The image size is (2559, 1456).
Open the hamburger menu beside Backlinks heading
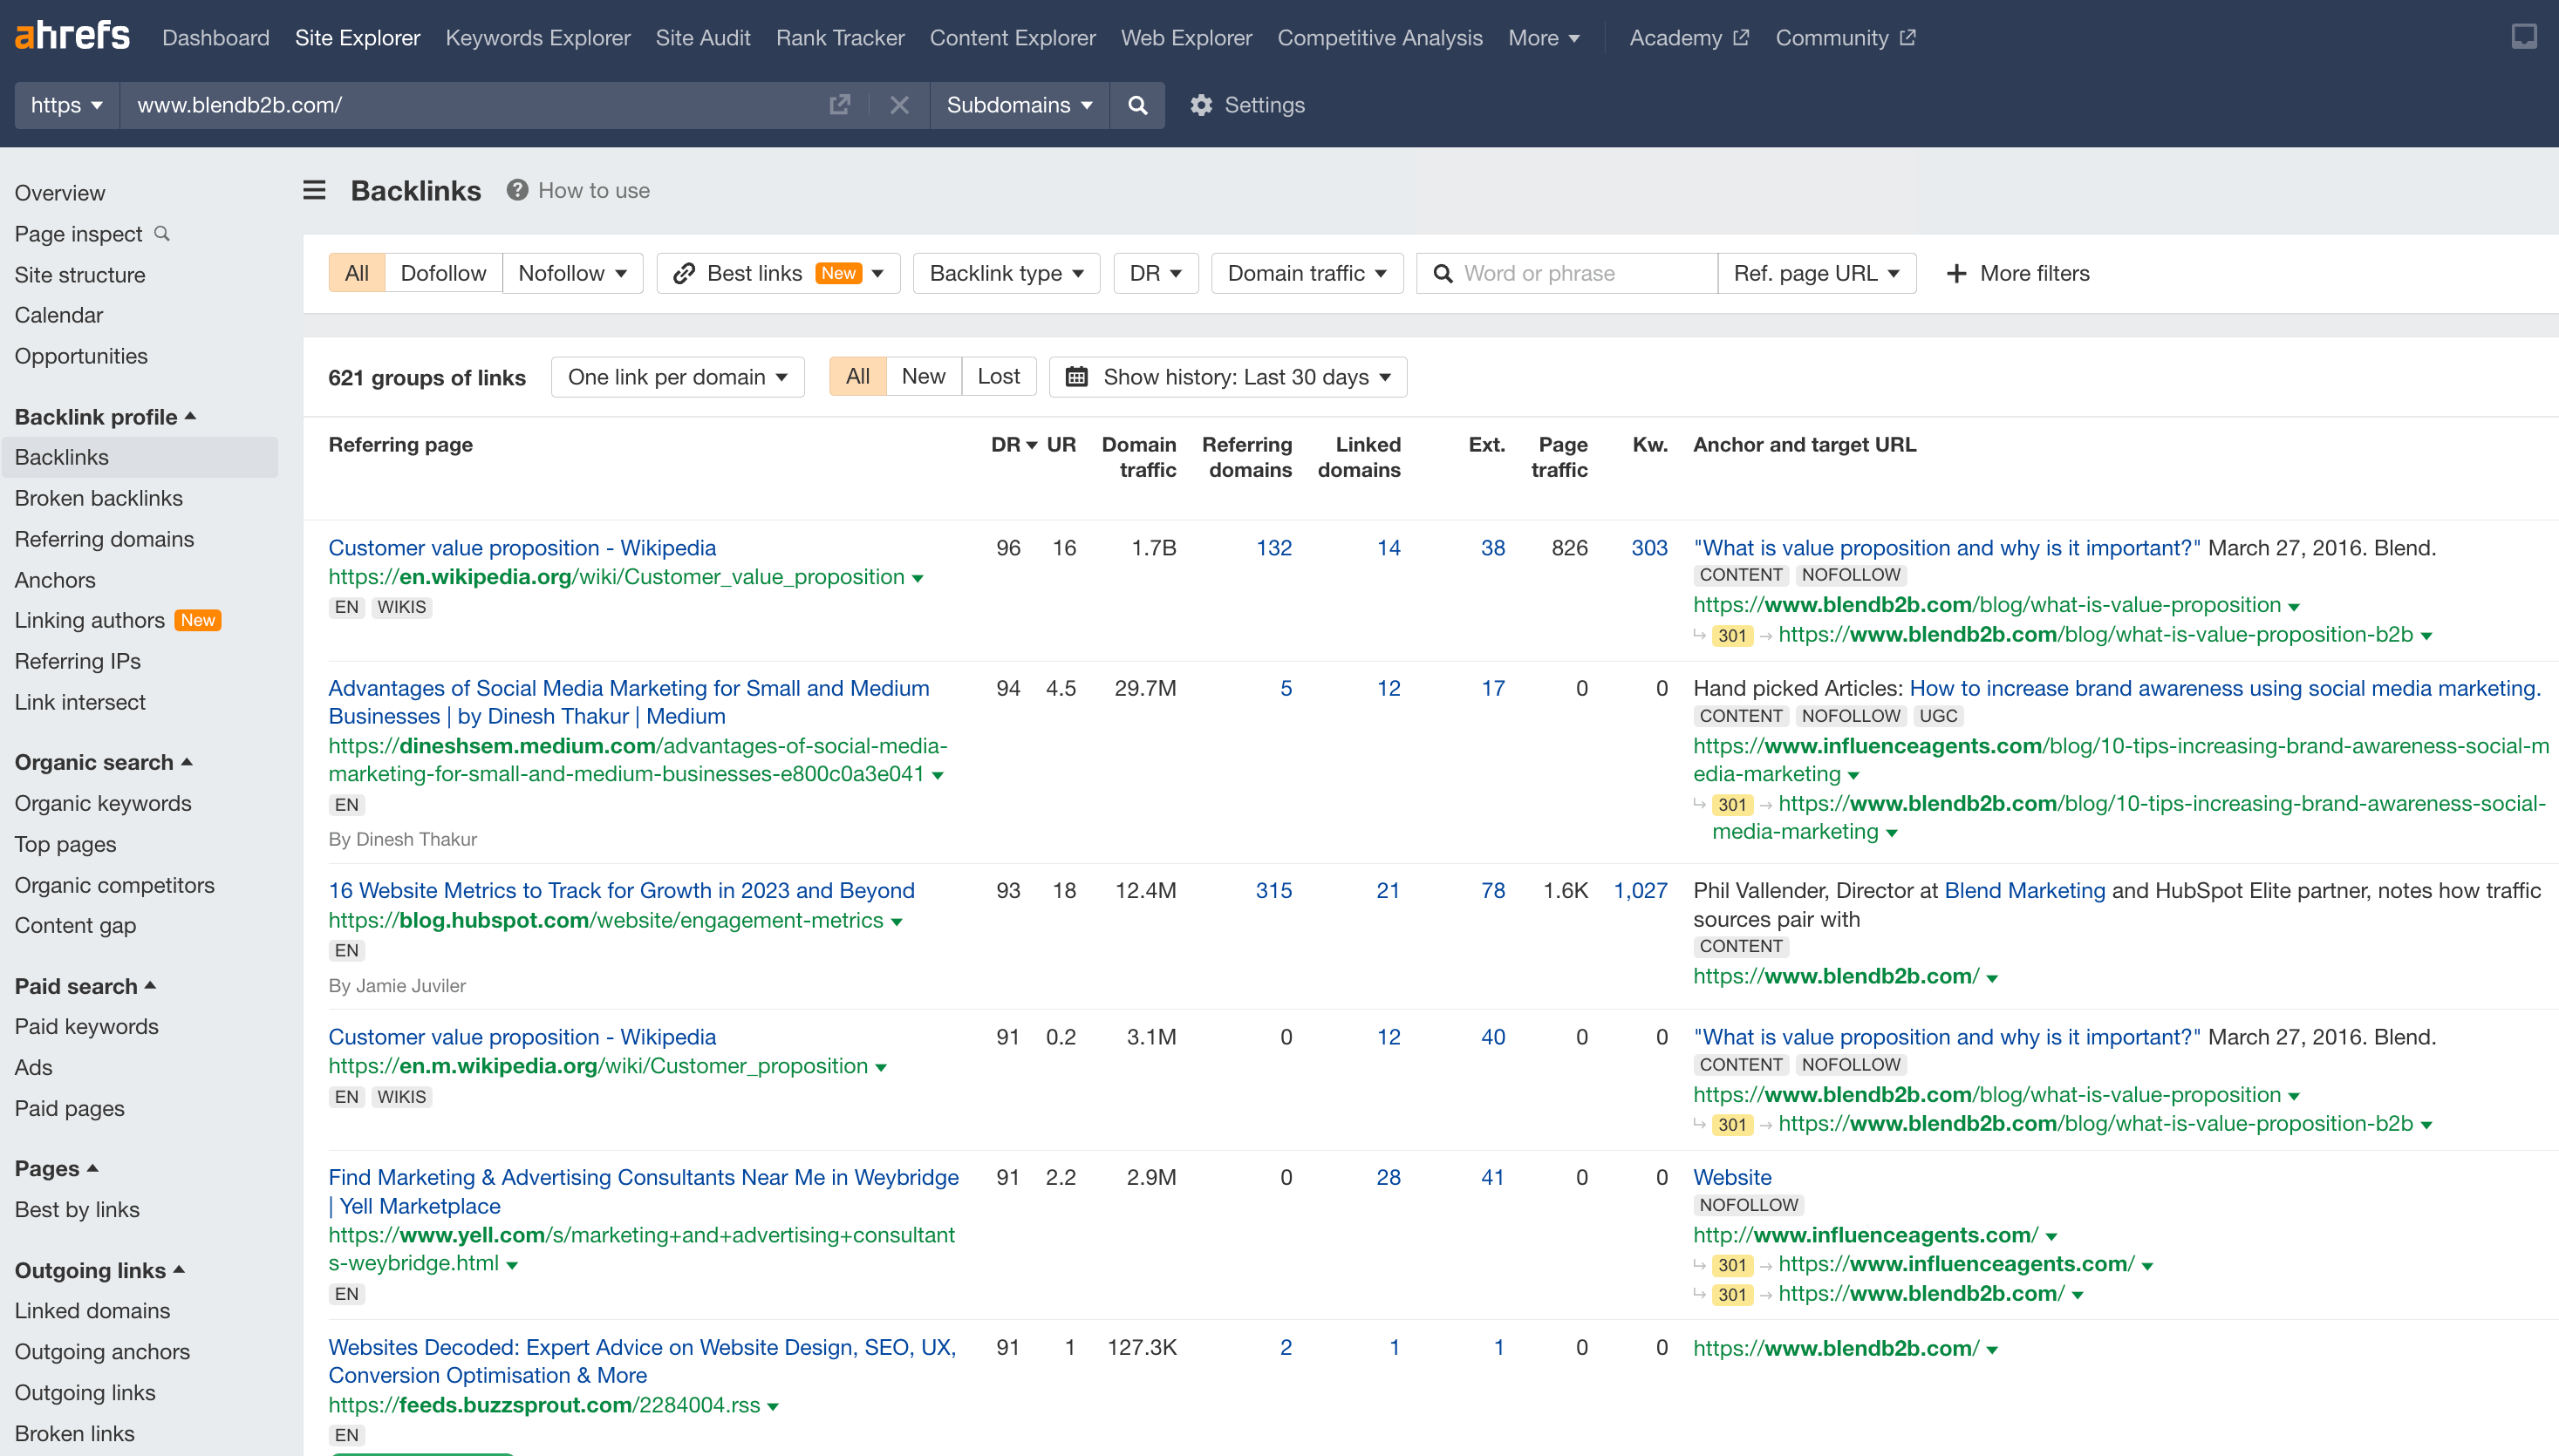coord(313,190)
